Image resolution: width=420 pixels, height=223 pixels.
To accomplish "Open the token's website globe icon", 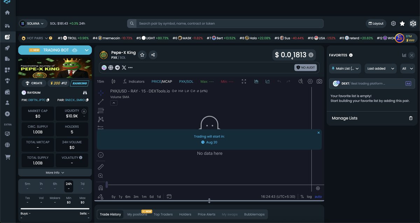I will 111,67.
